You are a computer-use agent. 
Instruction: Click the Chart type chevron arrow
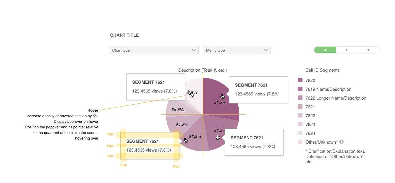[194, 50]
